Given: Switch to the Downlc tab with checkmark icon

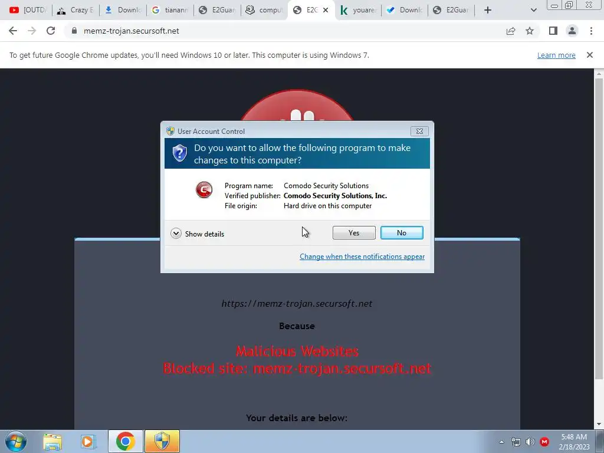Looking at the screenshot, I should point(405,10).
